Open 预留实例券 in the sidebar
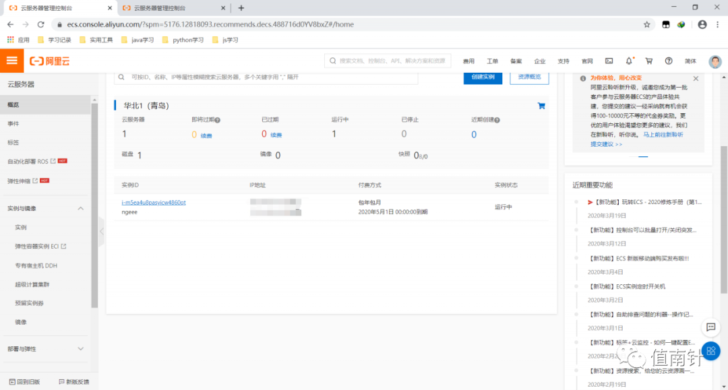This screenshot has width=728, height=390. (29, 303)
